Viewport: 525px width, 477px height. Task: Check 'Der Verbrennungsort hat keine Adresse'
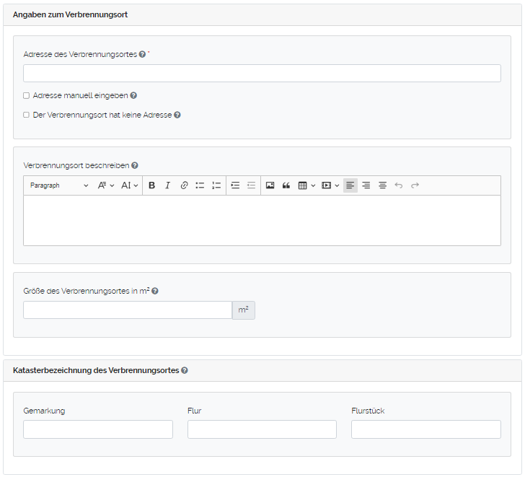coord(27,115)
